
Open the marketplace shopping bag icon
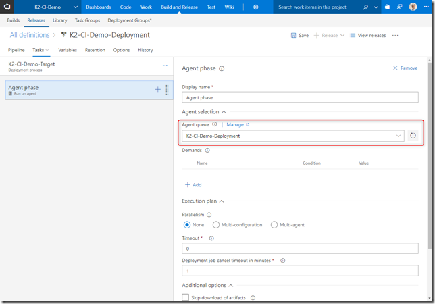pyautogui.click(x=387, y=7)
